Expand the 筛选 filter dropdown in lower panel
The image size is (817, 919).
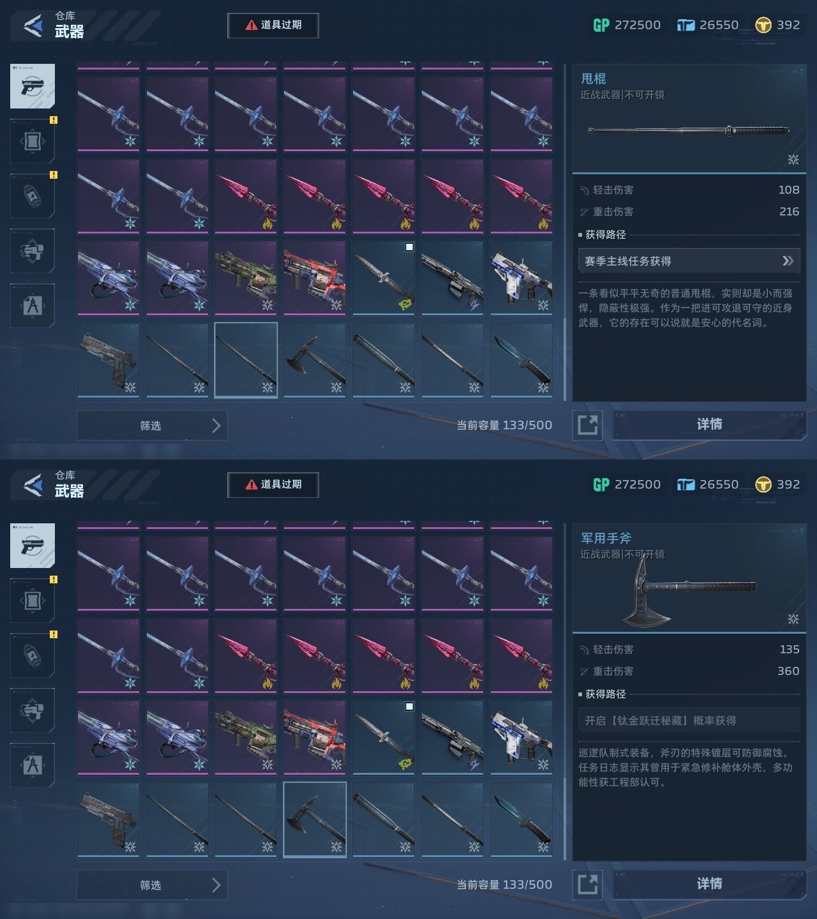tap(152, 885)
